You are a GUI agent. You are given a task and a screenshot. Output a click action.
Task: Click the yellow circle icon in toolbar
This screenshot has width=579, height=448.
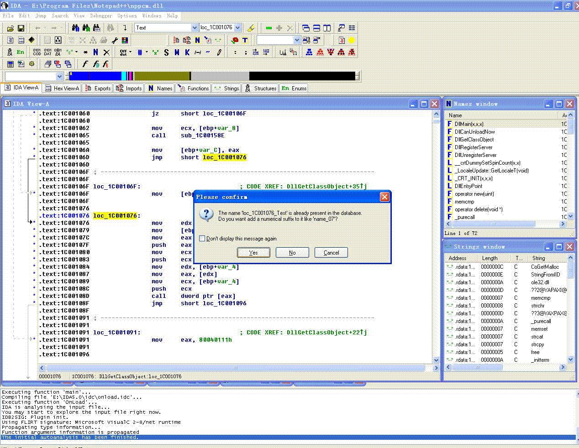(352, 40)
